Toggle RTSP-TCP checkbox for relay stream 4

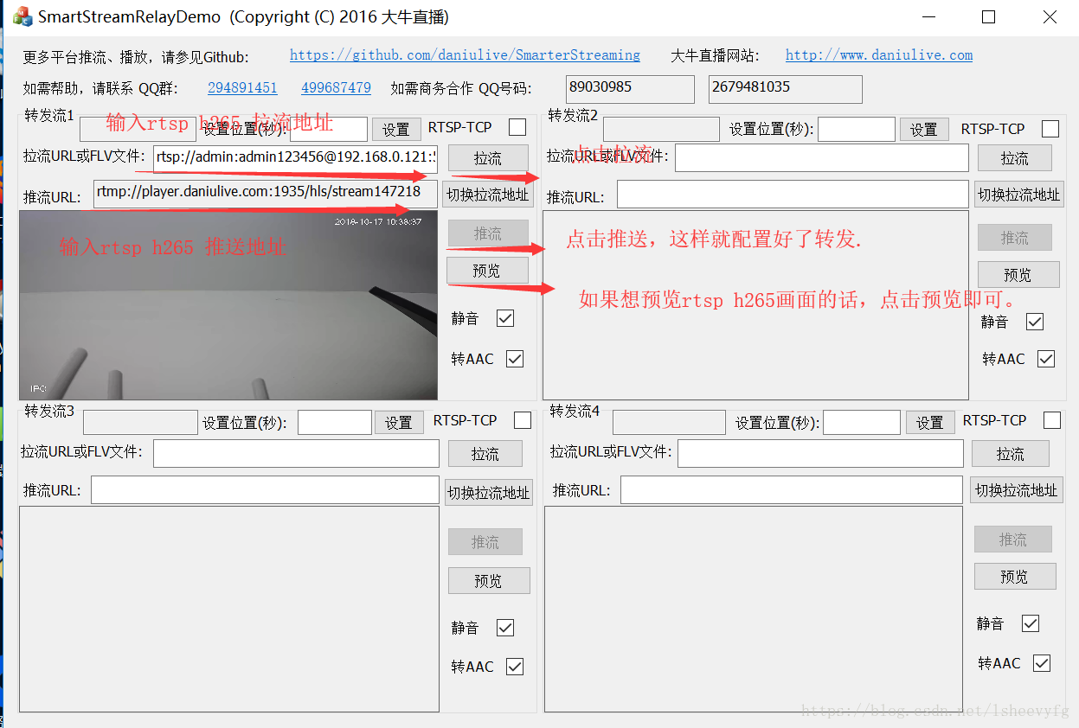click(x=1052, y=420)
